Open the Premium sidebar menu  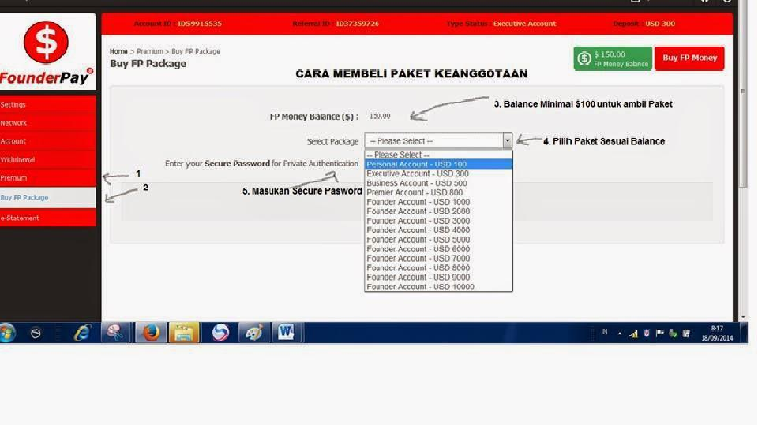[x=48, y=177]
